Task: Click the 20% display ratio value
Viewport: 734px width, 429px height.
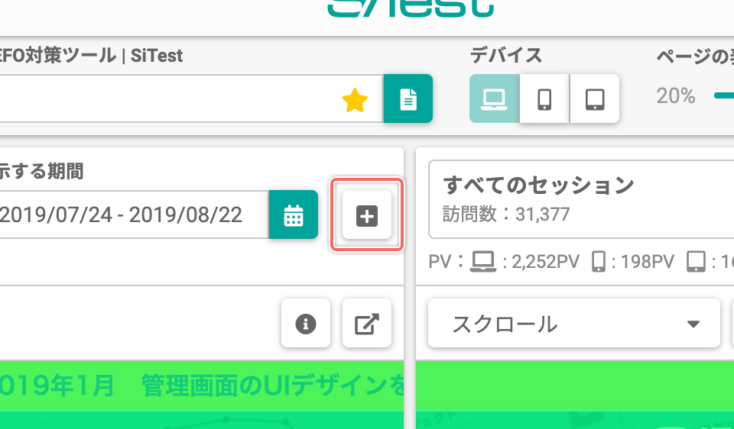Action: click(675, 96)
